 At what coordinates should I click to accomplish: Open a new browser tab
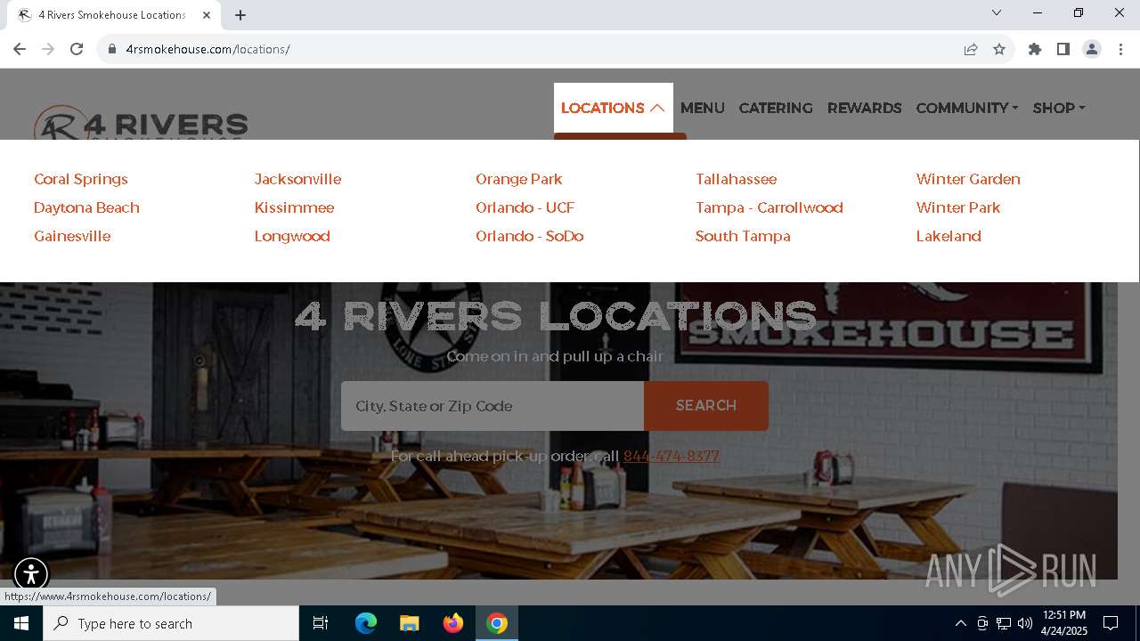click(240, 15)
